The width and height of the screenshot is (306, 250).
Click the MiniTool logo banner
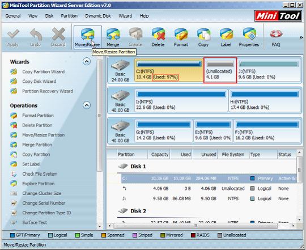(278, 16)
